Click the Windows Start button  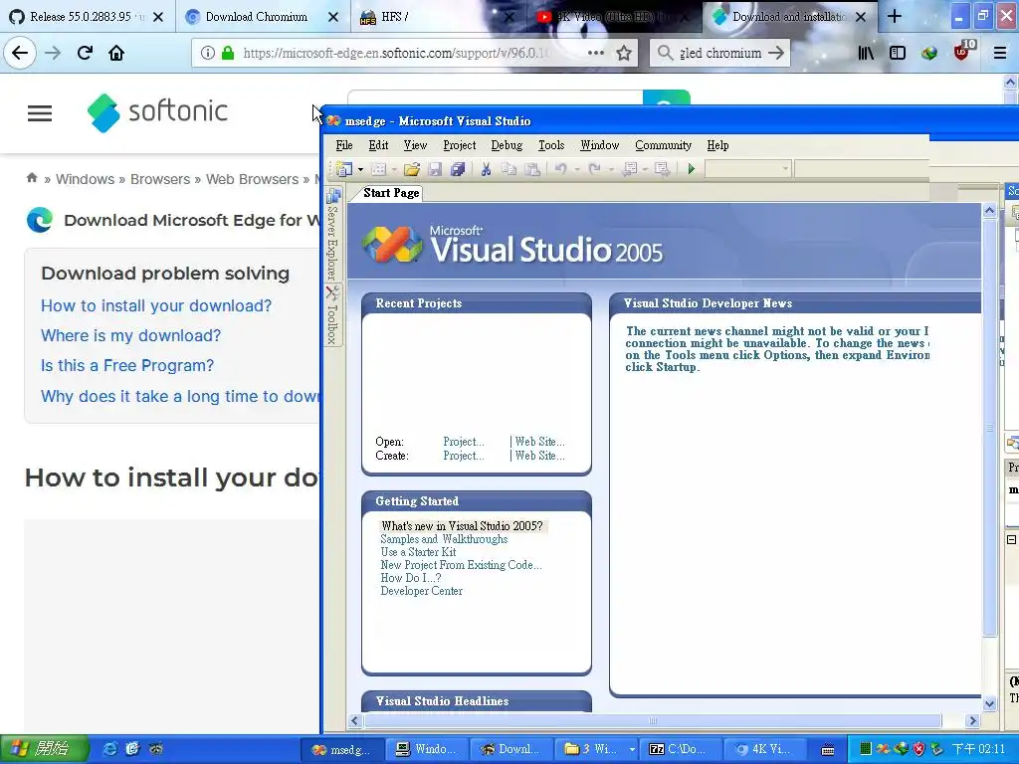pyautogui.click(x=44, y=749)
